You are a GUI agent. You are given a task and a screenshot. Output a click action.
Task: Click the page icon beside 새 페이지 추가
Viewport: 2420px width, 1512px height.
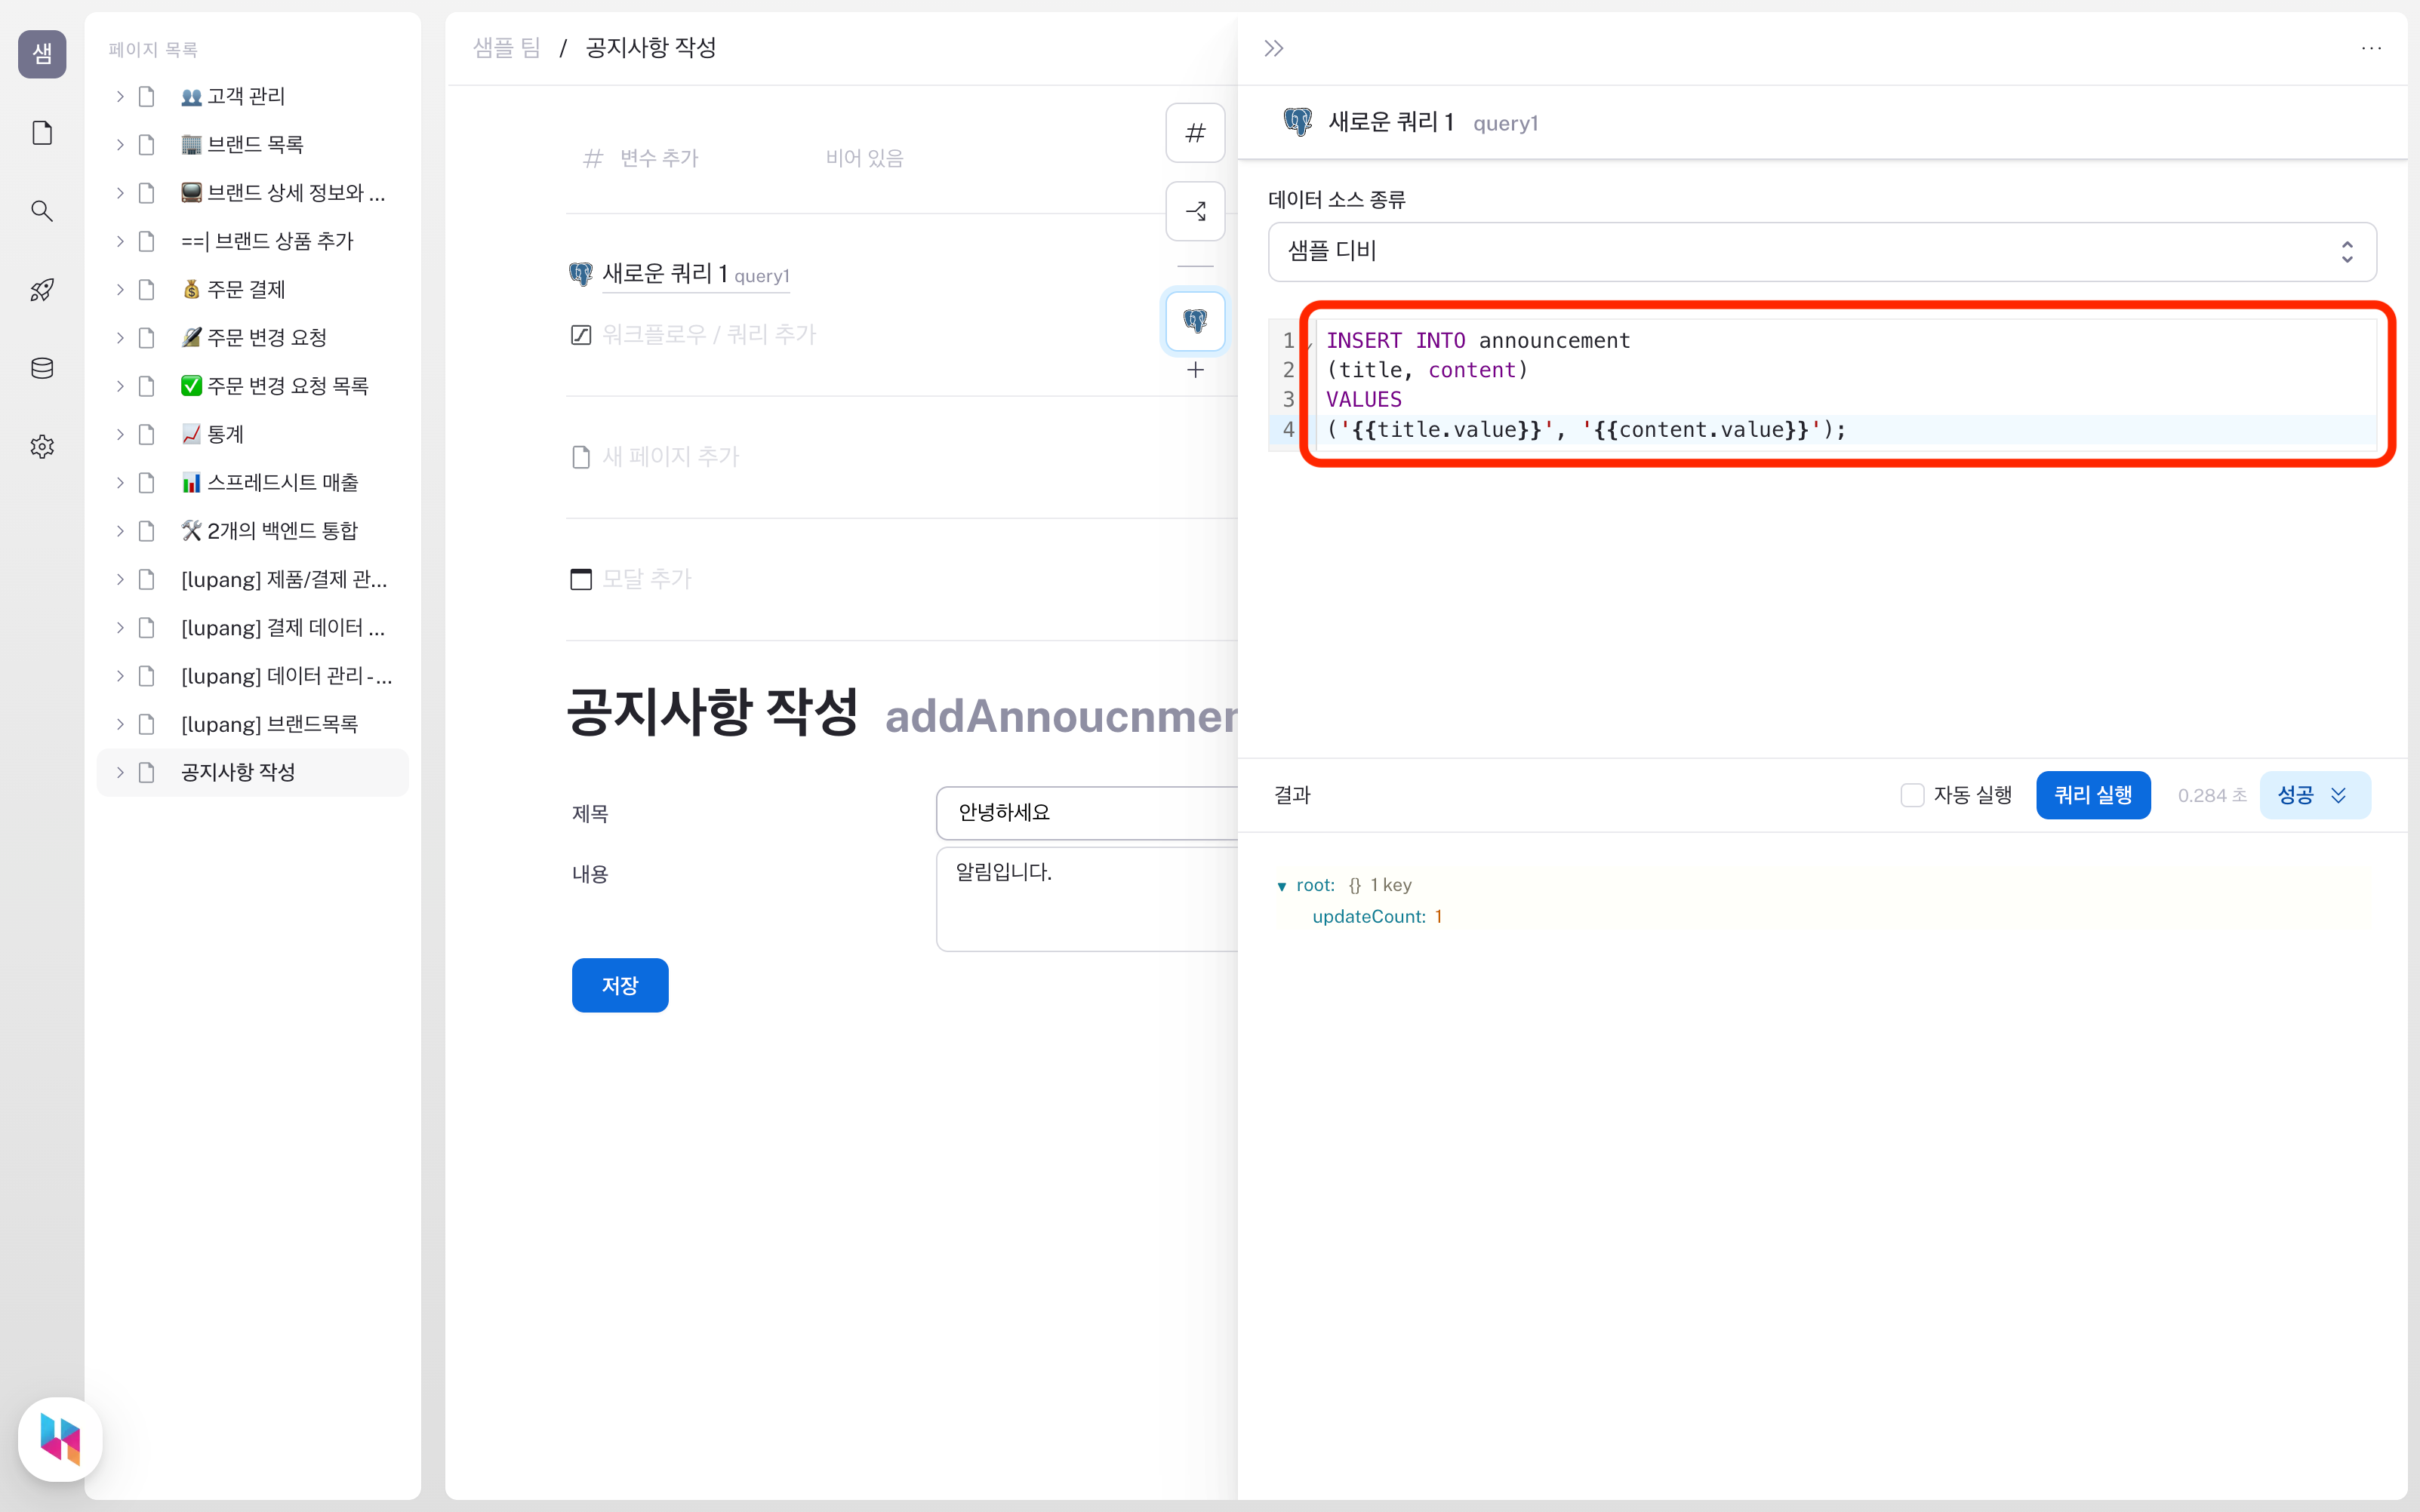(580, 457)
